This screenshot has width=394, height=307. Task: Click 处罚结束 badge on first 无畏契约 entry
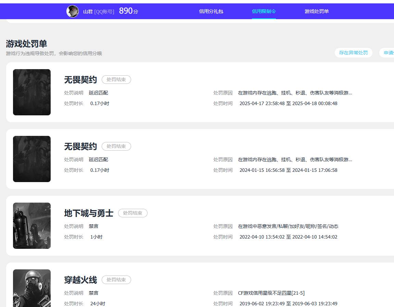click(x=116, y=79)
